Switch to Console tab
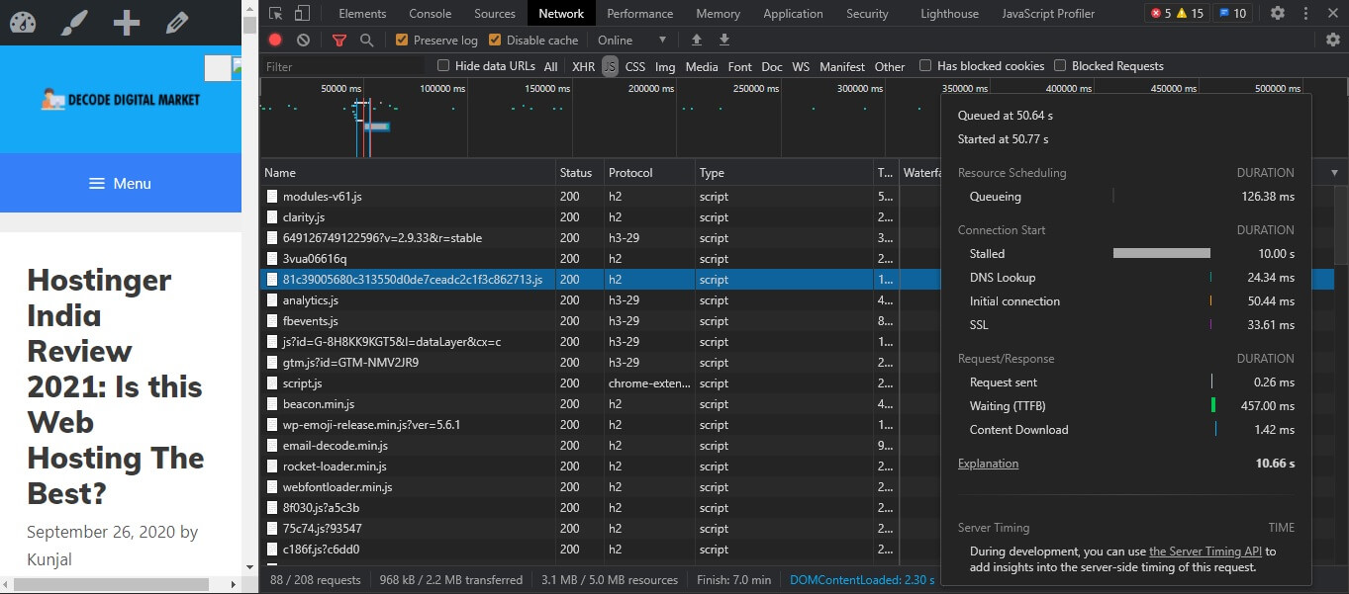Viewport: 1349px width, 594px height. coord(431,13)
